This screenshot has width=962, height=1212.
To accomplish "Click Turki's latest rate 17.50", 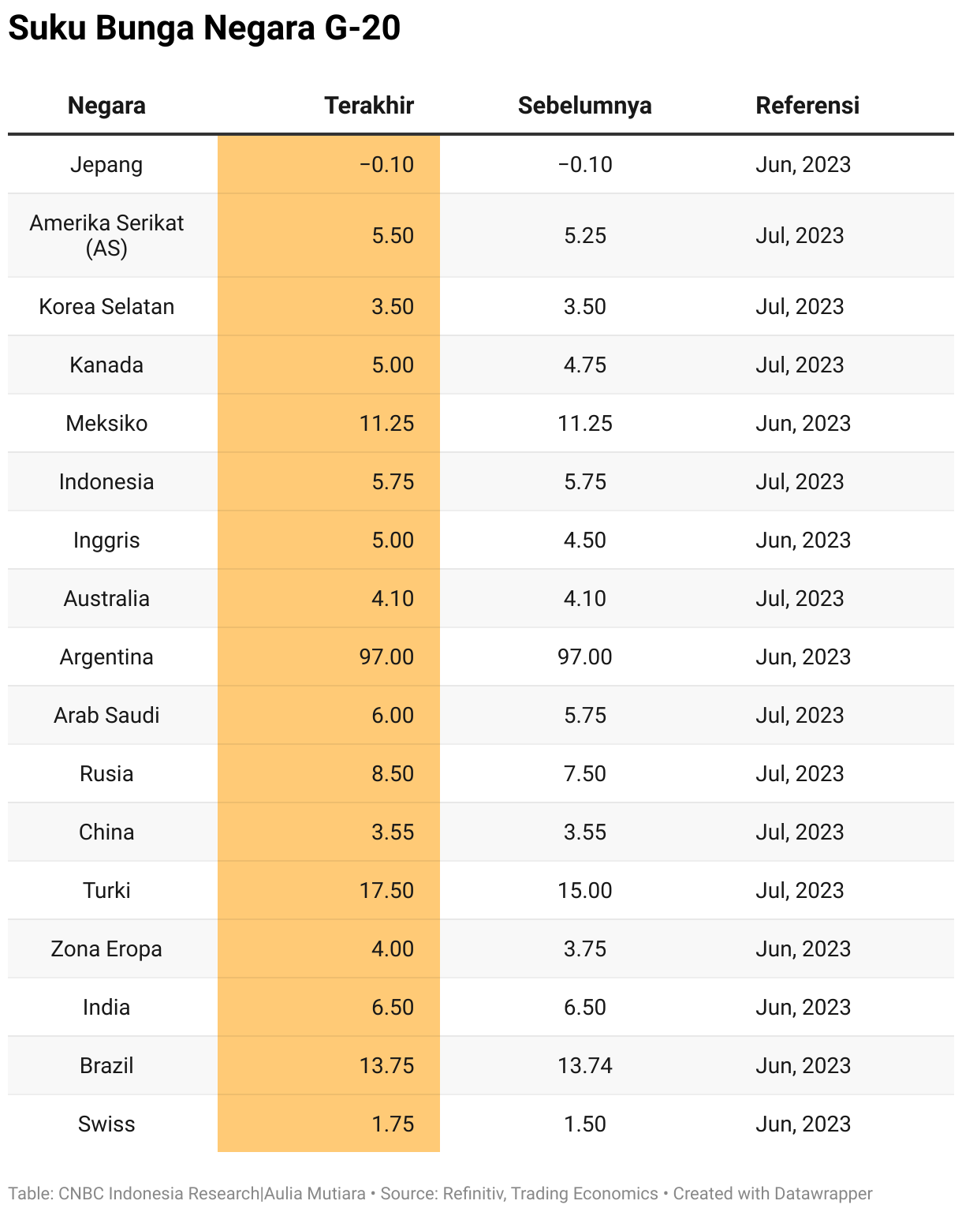I will (386, 891).
